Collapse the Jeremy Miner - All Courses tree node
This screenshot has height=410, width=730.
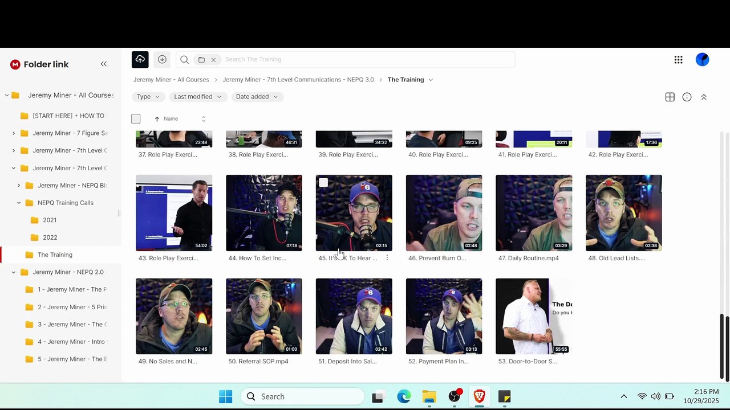click(x=7, y=95)
